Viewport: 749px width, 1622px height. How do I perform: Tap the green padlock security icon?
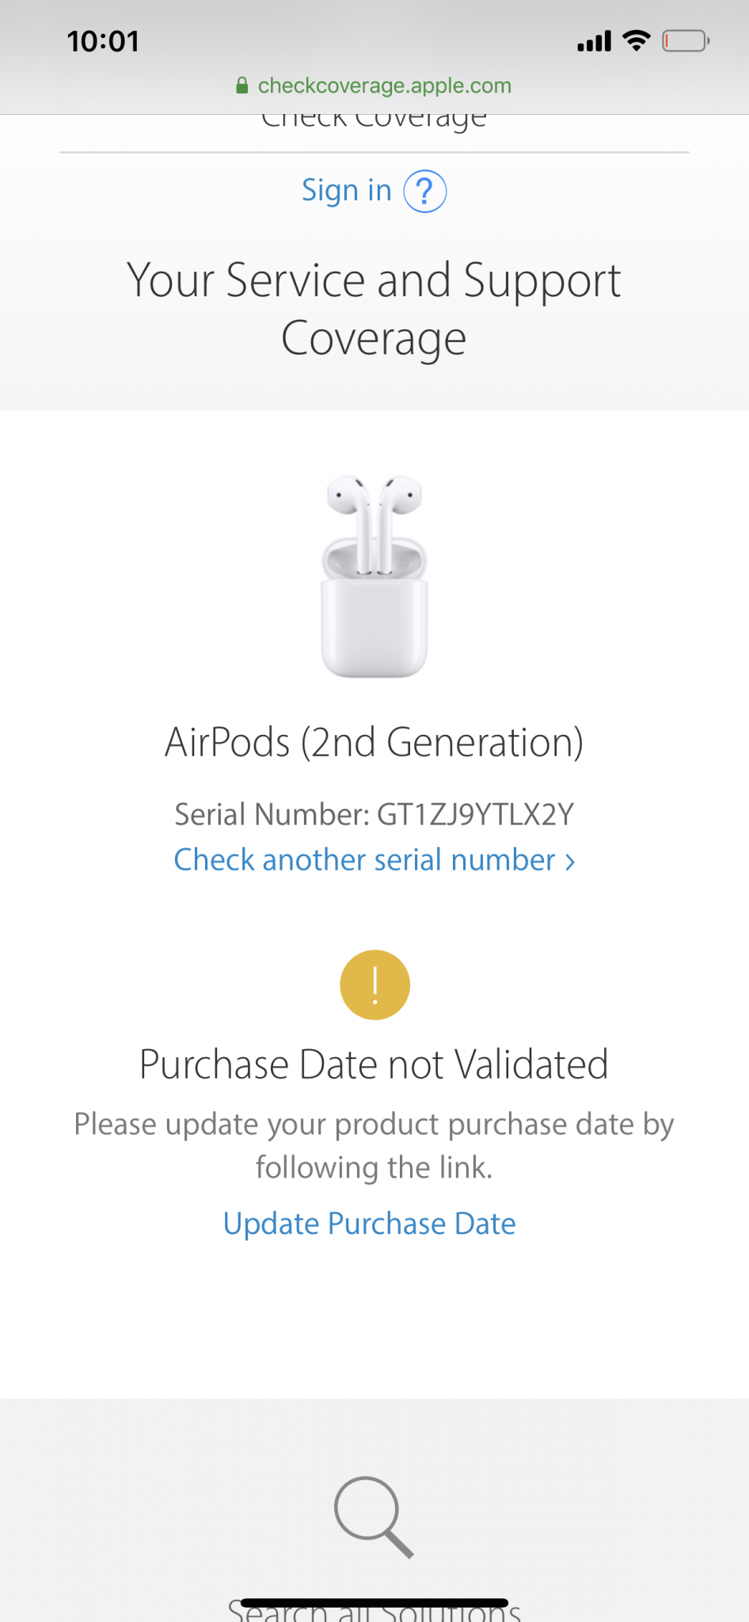click(x=242, y=86)
